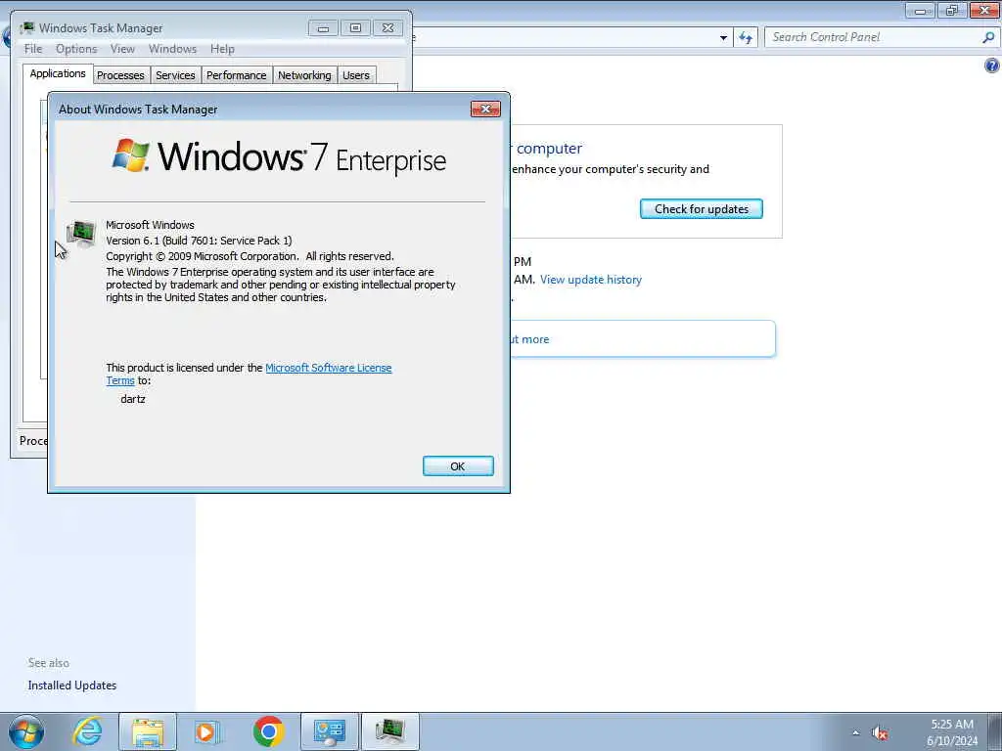Restore down the Control Panel window
Viewport: 1002px width, 751px height.
[952, 10]
